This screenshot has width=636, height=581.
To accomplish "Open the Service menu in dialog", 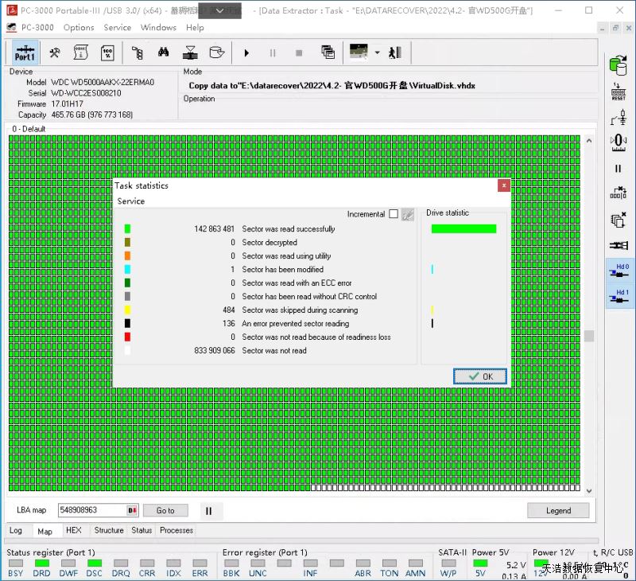I will 131,201.
